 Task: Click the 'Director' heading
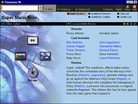pyautogui.click(x=76, y=29)
